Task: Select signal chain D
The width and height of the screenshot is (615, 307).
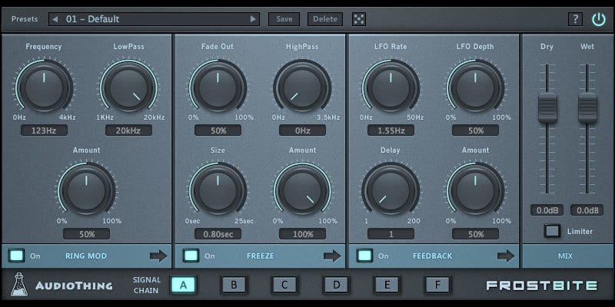Action: pos(336,285)
